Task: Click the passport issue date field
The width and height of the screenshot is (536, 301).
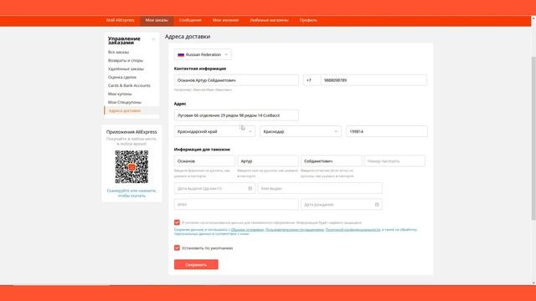Action: click(214, 188)
